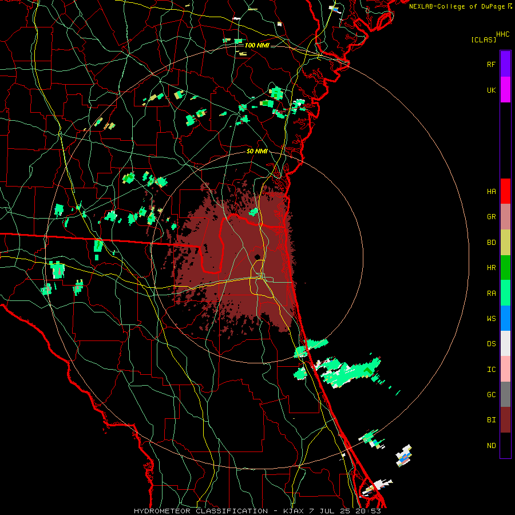Screen dimensions: 515x515
Task: Click the 'ND' legend label
Action: pos(491,446)
